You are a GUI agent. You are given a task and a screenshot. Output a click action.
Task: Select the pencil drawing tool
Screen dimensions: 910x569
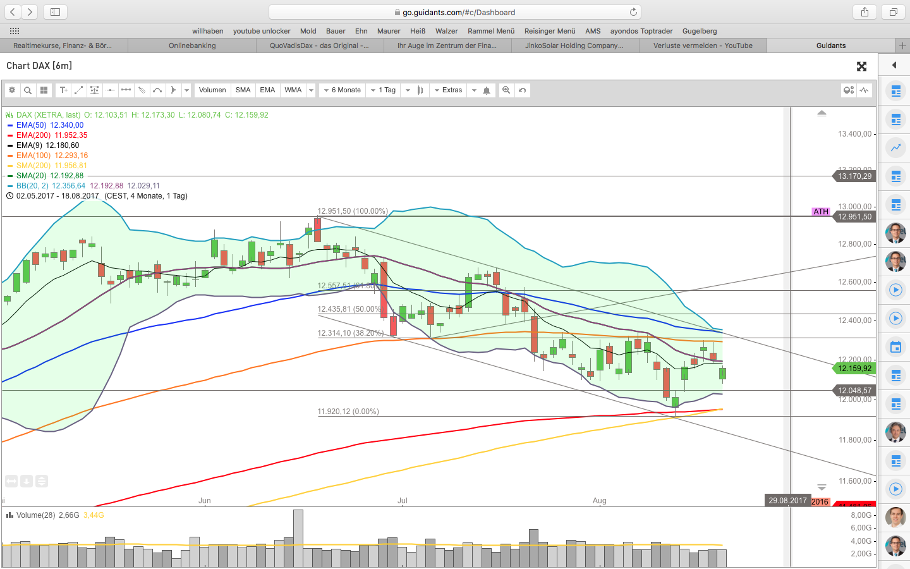click(142, 90)
